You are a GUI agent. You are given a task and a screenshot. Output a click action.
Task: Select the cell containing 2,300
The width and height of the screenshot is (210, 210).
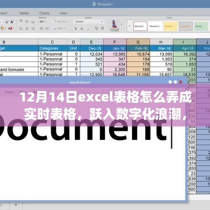tap(115, 70)
